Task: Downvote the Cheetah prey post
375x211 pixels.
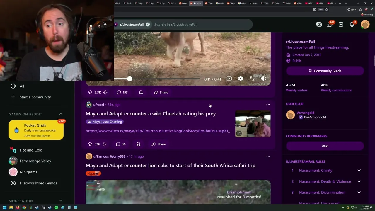Action: 104,144
